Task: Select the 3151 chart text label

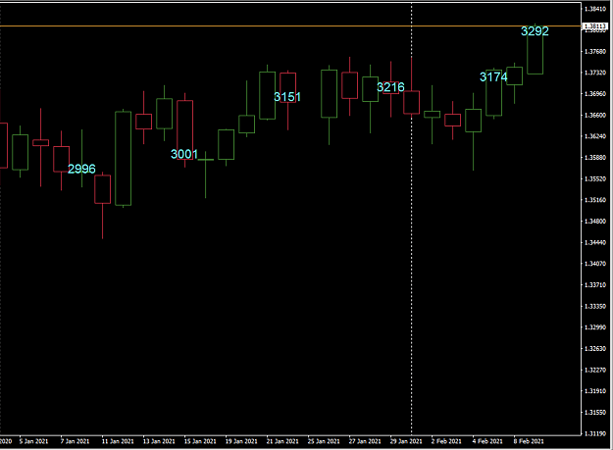Action: click(x=287, y=97)
